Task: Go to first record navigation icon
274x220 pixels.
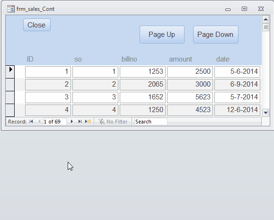Action: pos(31,122)
